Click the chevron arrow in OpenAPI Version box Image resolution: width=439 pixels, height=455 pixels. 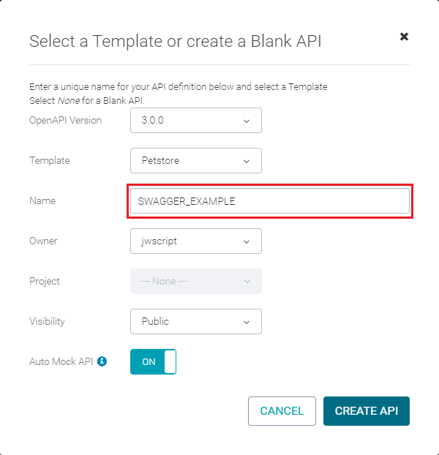click(247, 121)
